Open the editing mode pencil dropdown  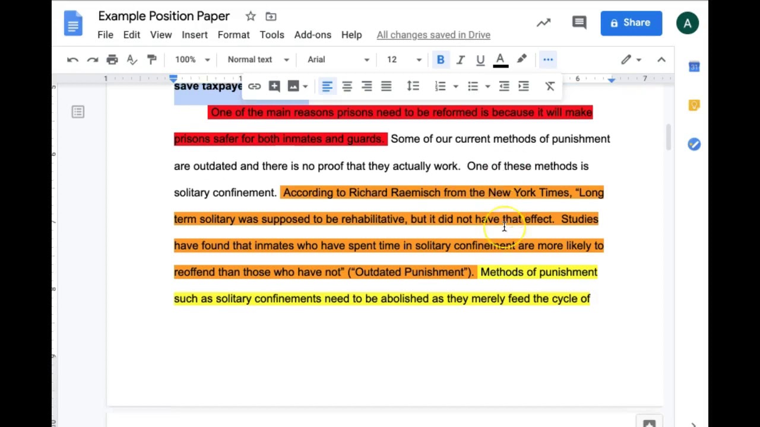point(631,59)
